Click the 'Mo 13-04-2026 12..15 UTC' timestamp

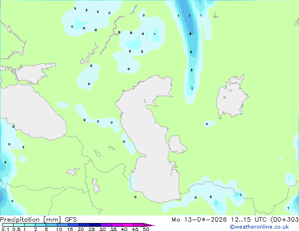click(219, 220)
